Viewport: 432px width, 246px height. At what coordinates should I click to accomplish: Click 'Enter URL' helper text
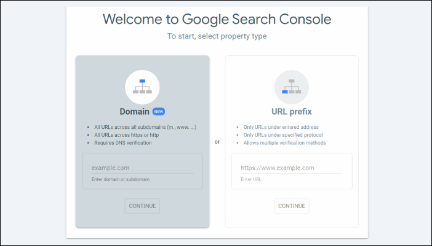[x=251, y=179]
